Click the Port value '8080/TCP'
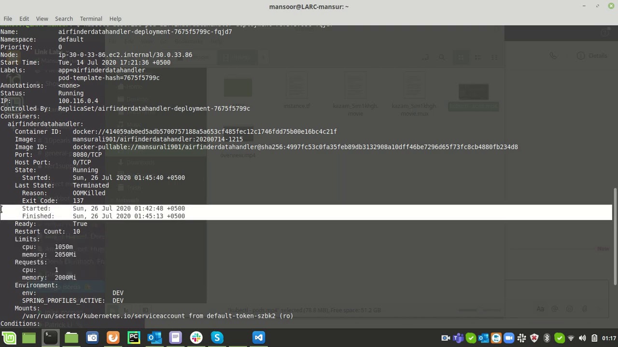 (x=87, y=155)
